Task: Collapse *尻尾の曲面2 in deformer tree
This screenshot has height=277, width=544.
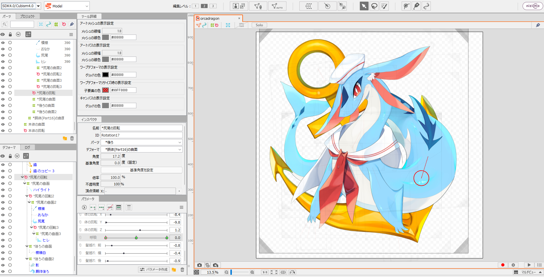Action: [x=29, y=202]
